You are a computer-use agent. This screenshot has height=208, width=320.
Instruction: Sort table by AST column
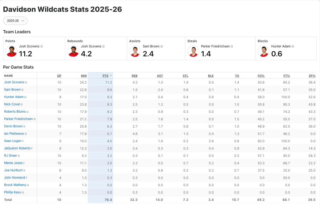[160, 76]
